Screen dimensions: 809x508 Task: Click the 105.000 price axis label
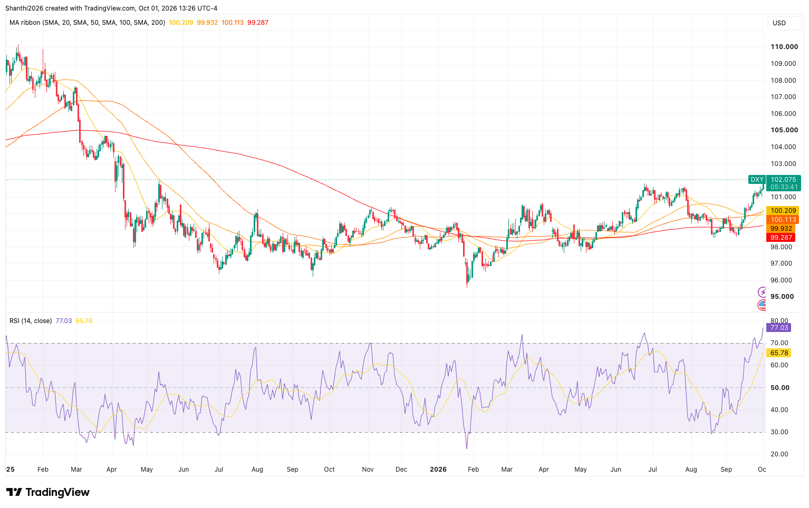[784, 130]
